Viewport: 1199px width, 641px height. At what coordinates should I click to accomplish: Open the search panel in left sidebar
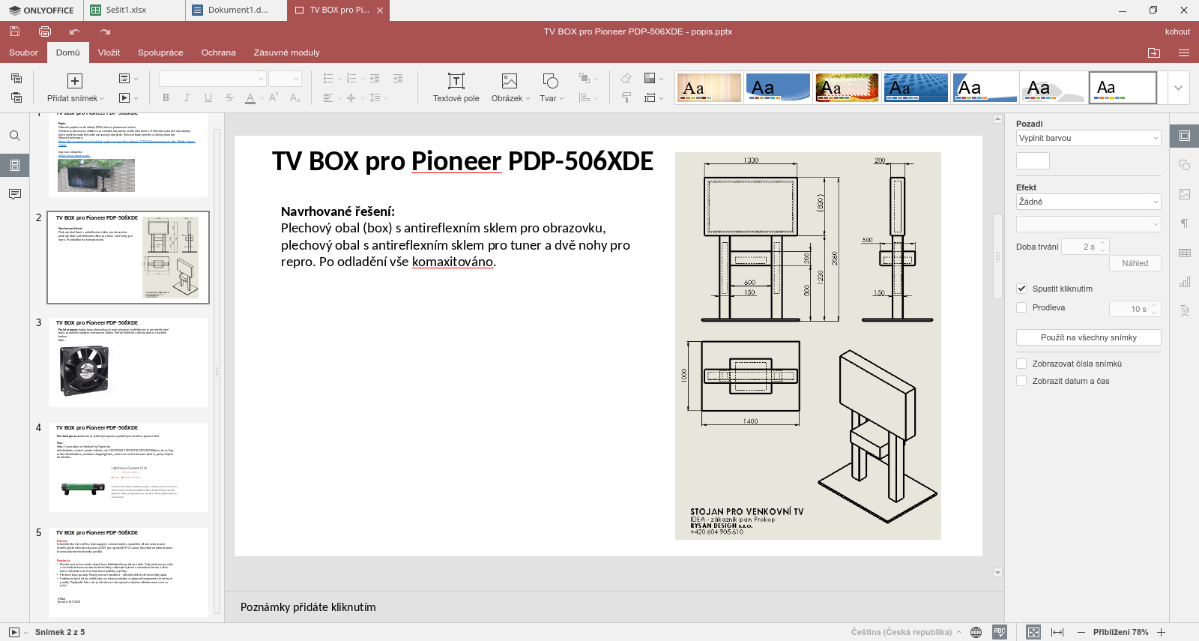(14, 136)
